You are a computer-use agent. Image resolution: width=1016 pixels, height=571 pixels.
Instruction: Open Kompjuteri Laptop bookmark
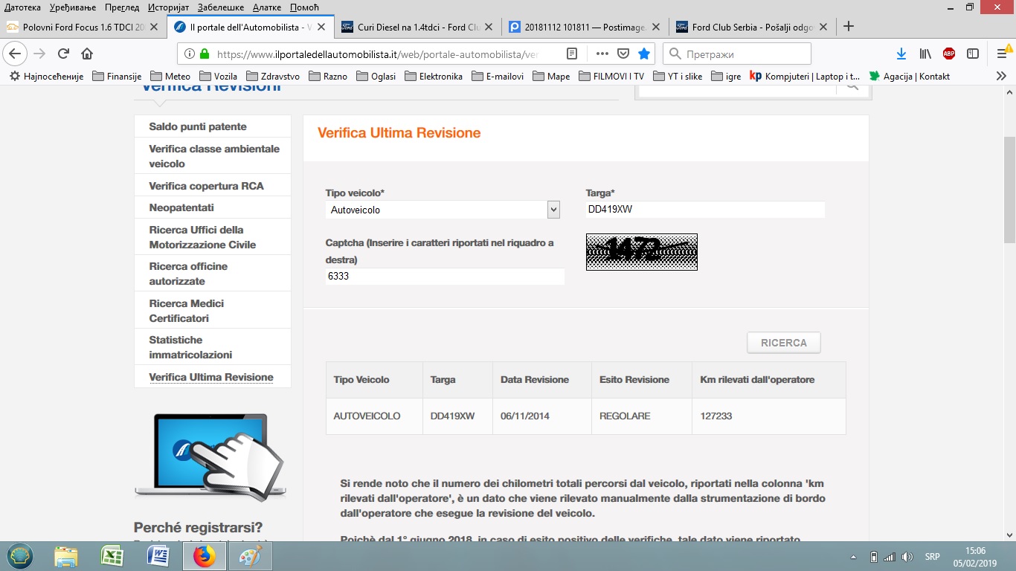click(x=805, y=76)
